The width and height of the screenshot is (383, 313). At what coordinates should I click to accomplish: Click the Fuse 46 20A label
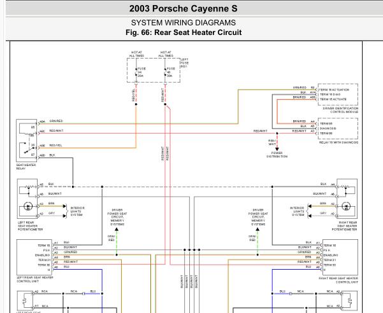pyautogui.click(x=171, y=72)
